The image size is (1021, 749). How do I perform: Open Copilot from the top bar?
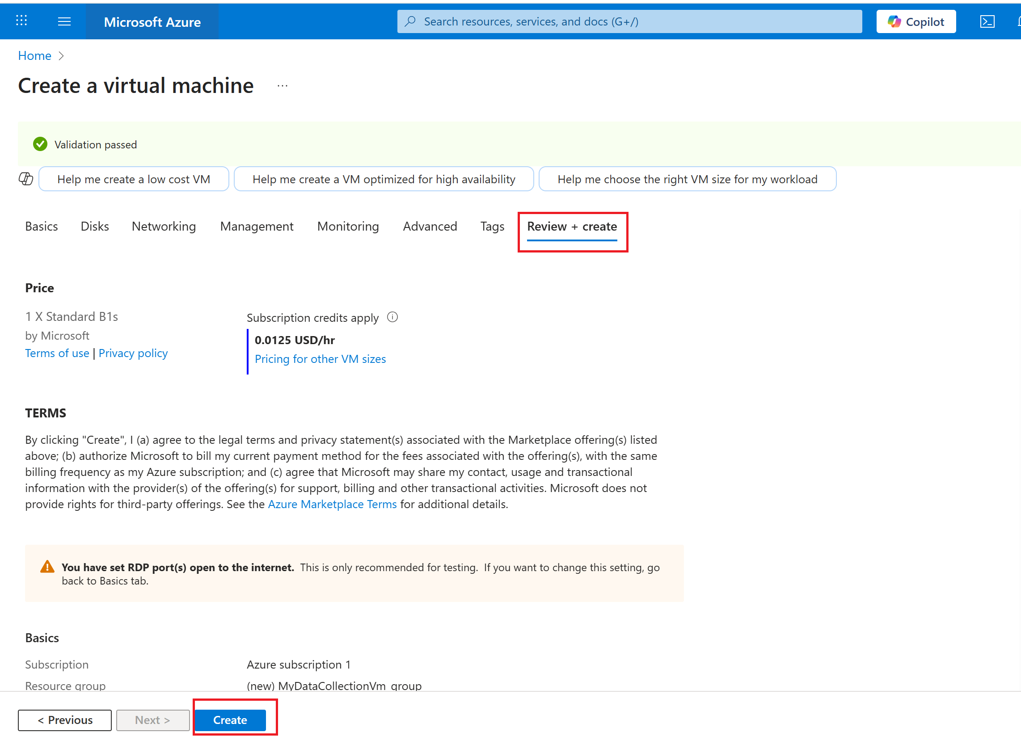point(916,21)
